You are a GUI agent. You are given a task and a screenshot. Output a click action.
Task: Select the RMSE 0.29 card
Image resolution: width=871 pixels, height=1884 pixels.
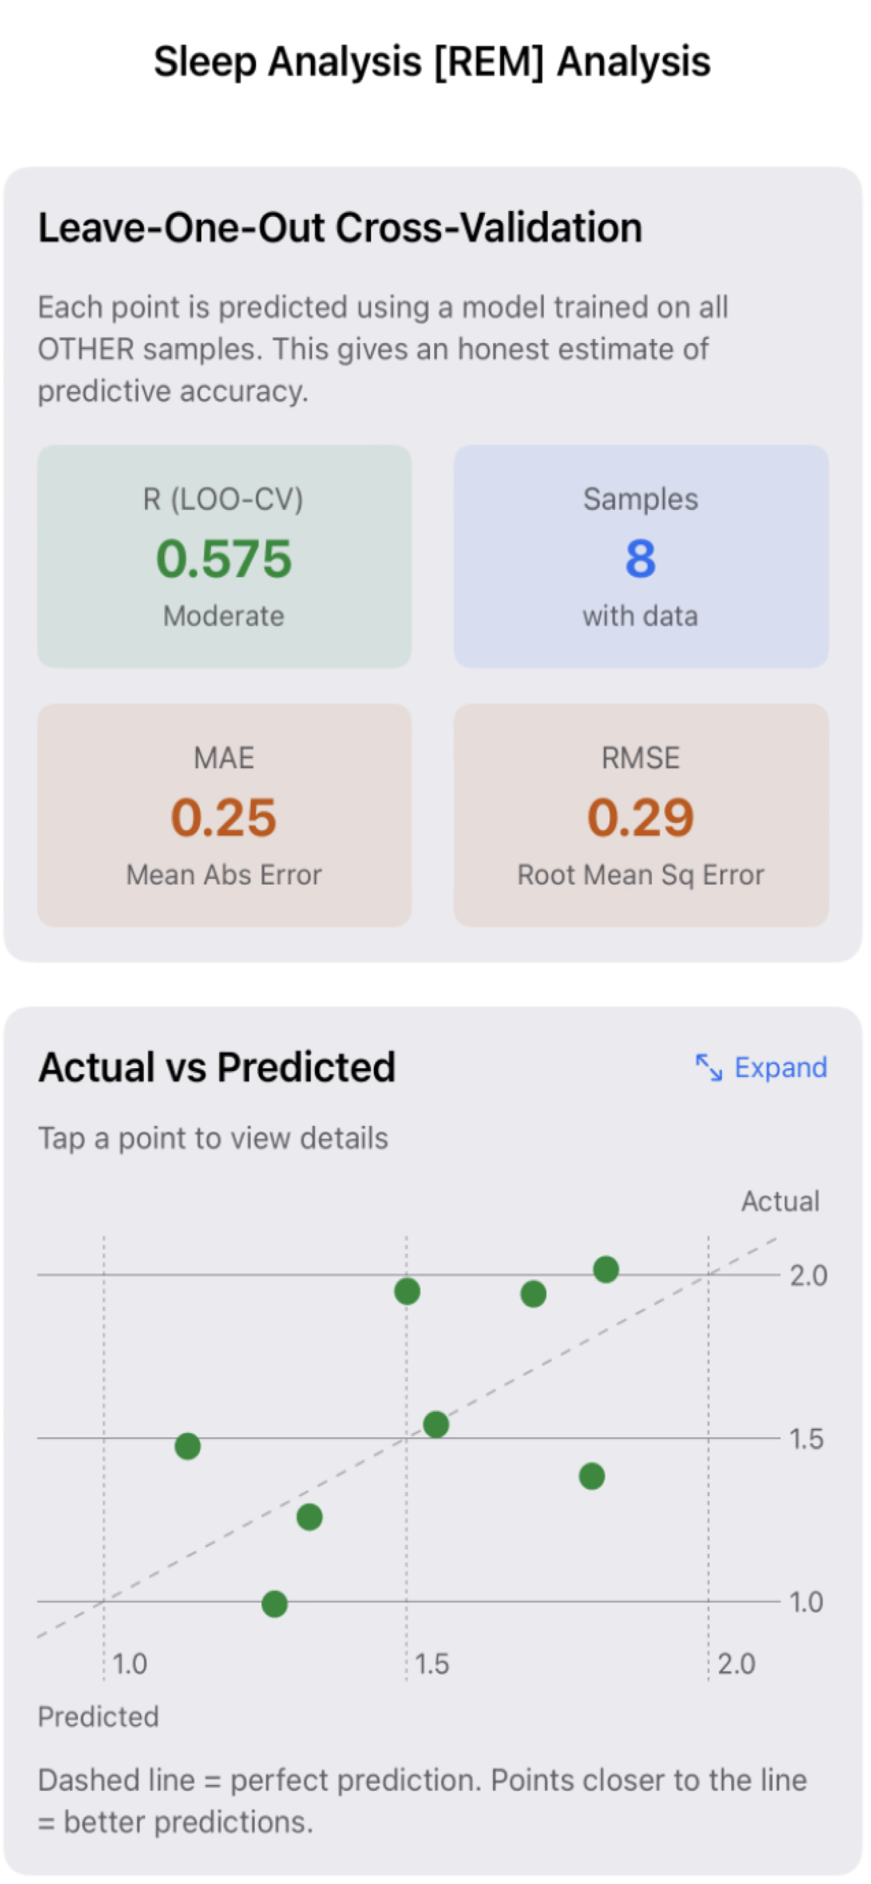pos(640,815)
